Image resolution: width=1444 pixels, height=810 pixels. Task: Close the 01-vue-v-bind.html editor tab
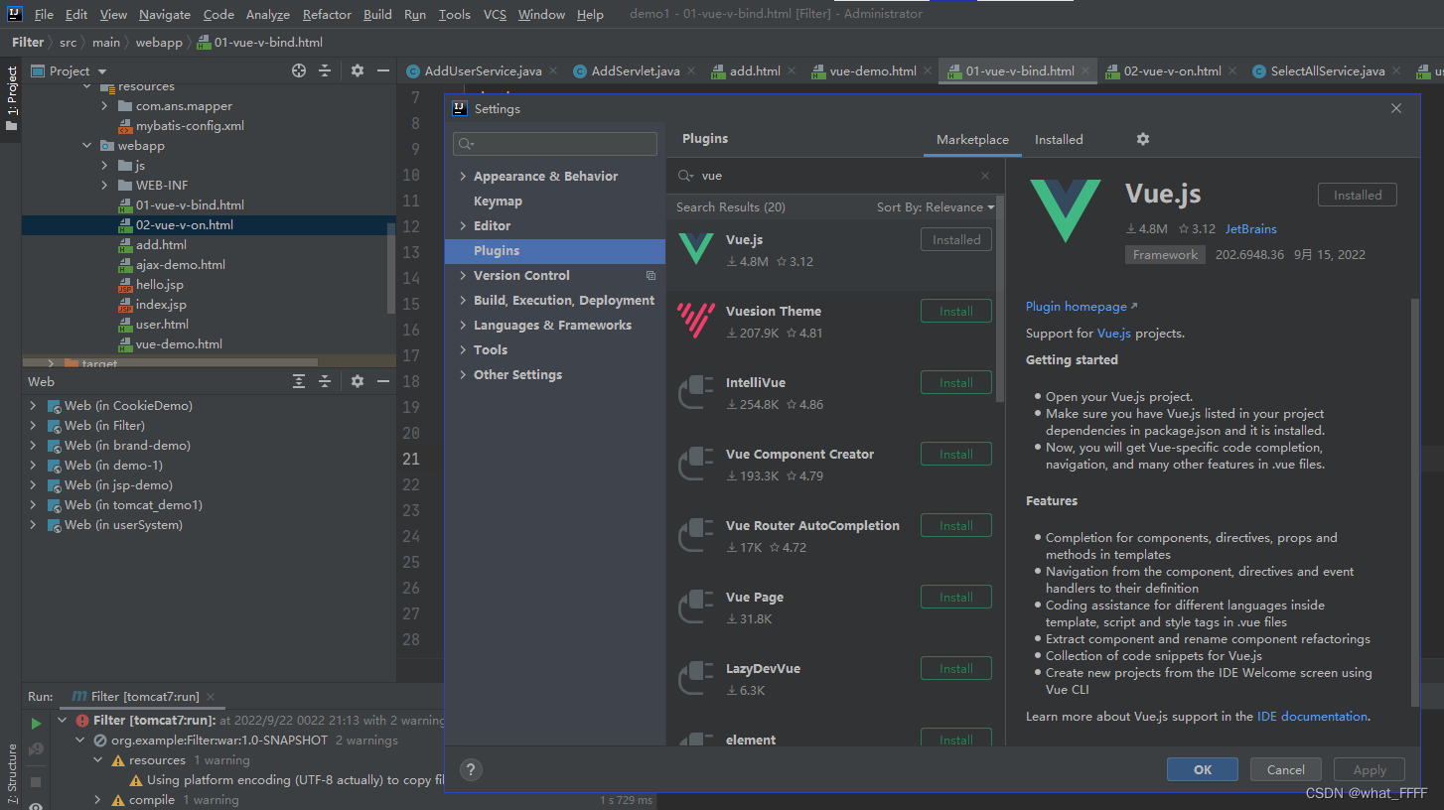[x=1085, y=71]
